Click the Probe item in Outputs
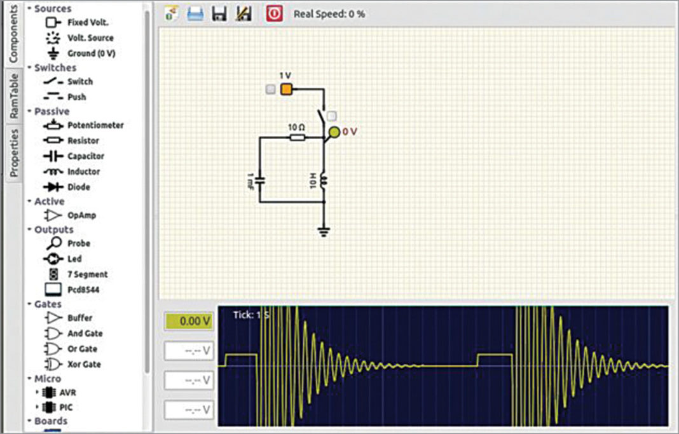679x434 pixels. [79, 243]
